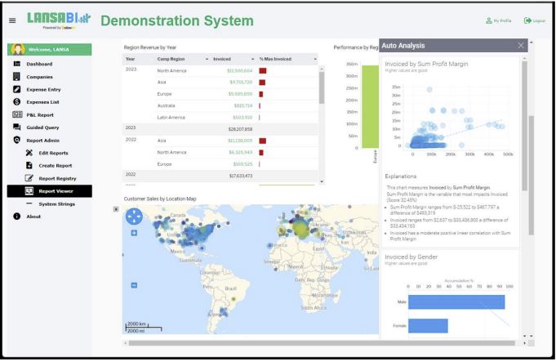
Task: Click the map zoom in button
Action: tap(134, 234)
